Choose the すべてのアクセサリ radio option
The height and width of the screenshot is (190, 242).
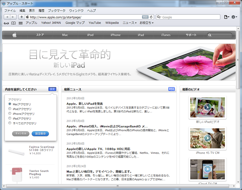[x=10, y=124]
